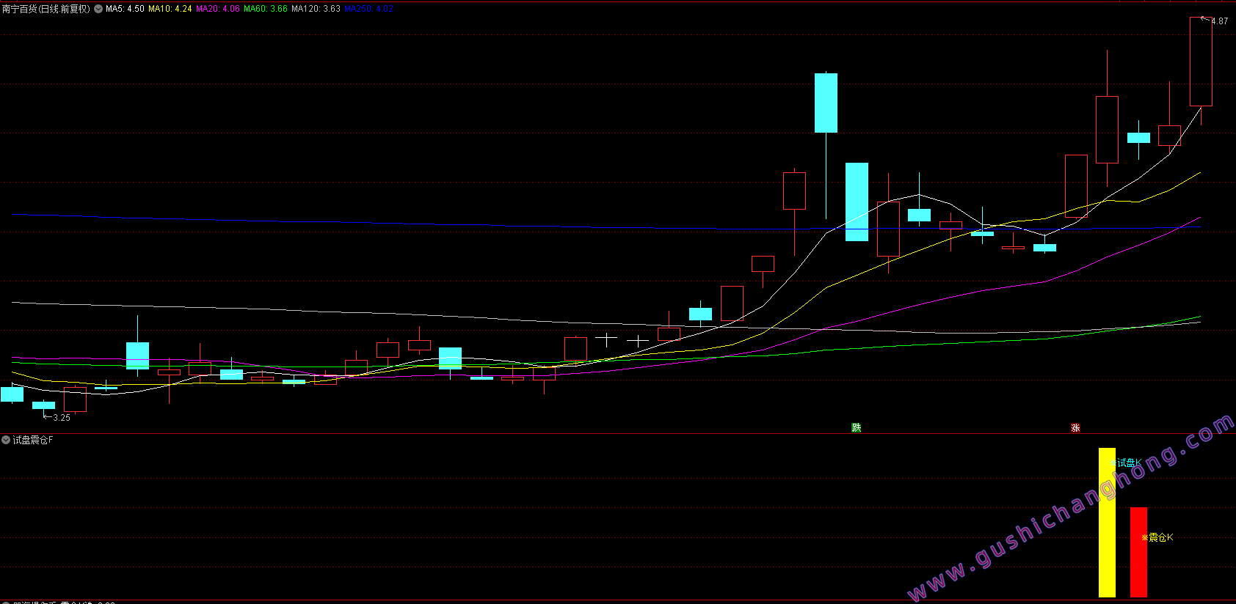Click the 南宁百货(日线 前复权) chart title

46,9
